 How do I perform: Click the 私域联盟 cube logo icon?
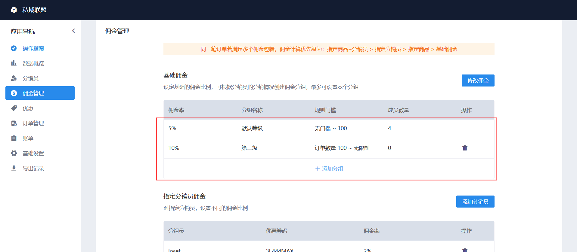(14, 10)
